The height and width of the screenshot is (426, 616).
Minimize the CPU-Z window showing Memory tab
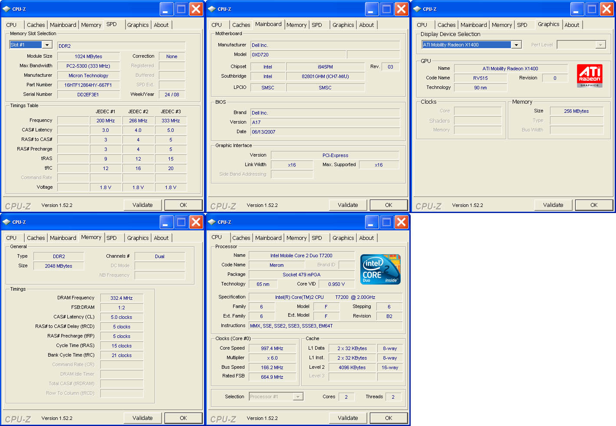(167, 222)
